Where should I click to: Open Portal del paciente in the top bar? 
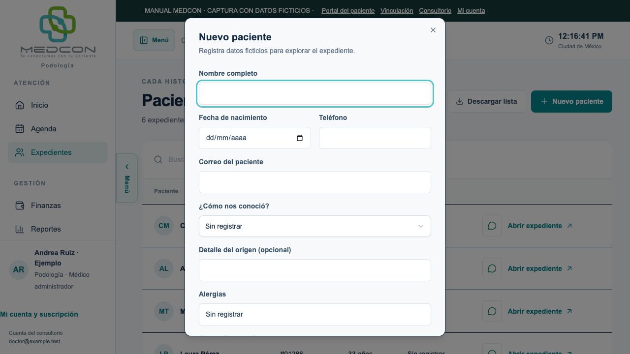click(348, 10)
